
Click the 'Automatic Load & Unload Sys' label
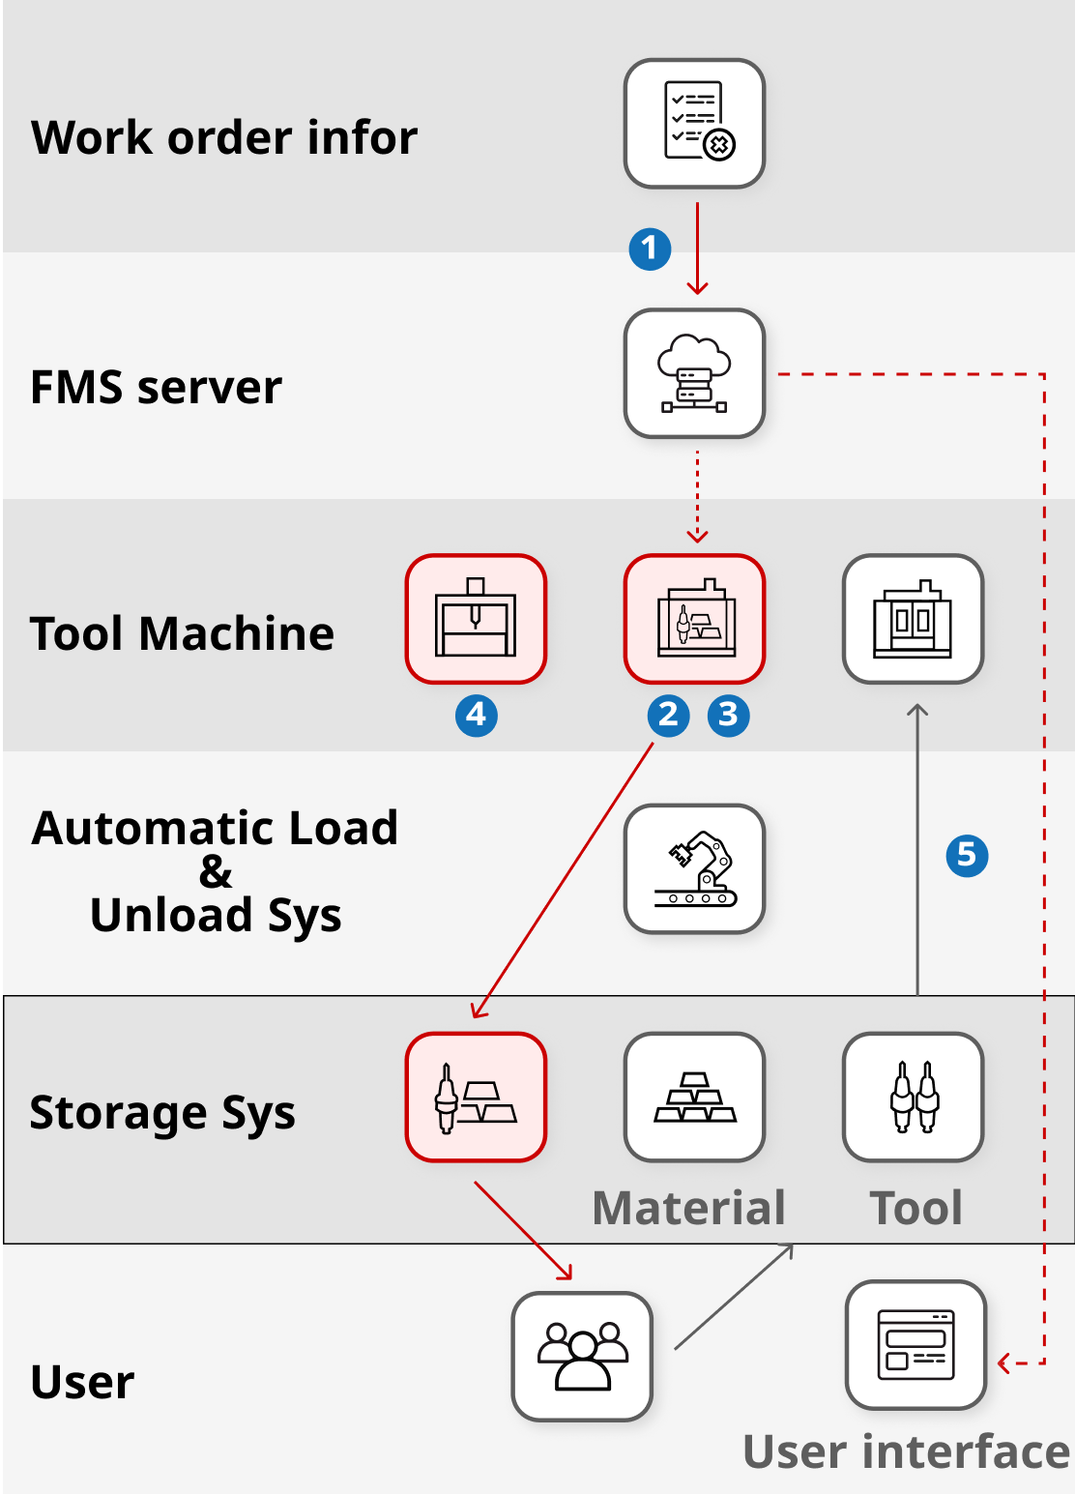(x=215, y=871)
